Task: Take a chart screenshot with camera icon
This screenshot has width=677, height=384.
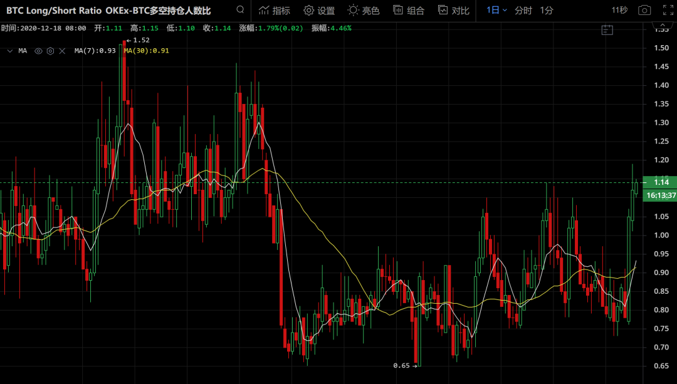Action: pos(644,10)
